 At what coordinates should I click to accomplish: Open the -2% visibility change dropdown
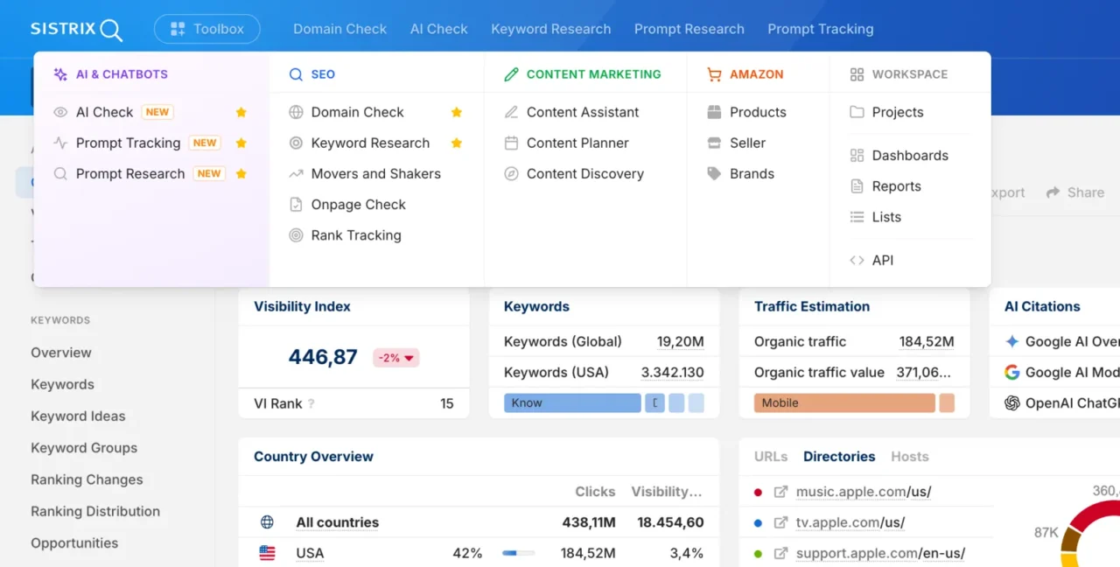pyautogui.click(x=395, y=357)
